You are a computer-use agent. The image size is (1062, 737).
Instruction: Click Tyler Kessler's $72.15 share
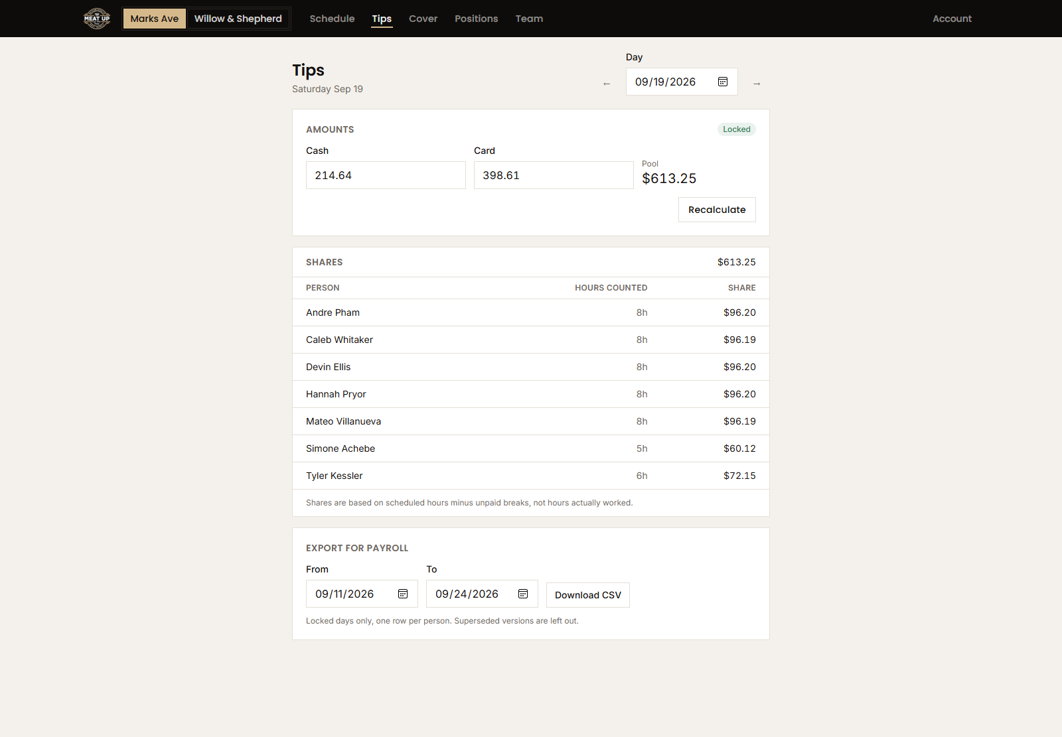[x=739, y=476]
